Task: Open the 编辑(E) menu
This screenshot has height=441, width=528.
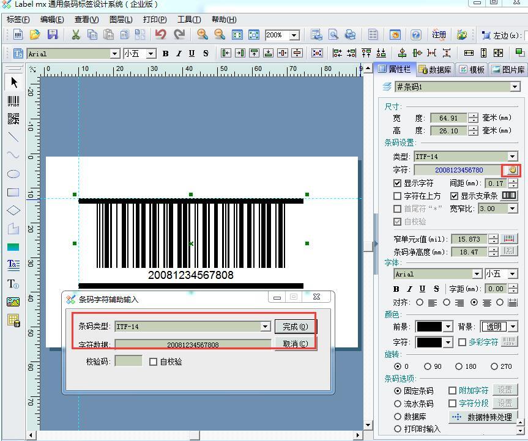Action: 52,20
